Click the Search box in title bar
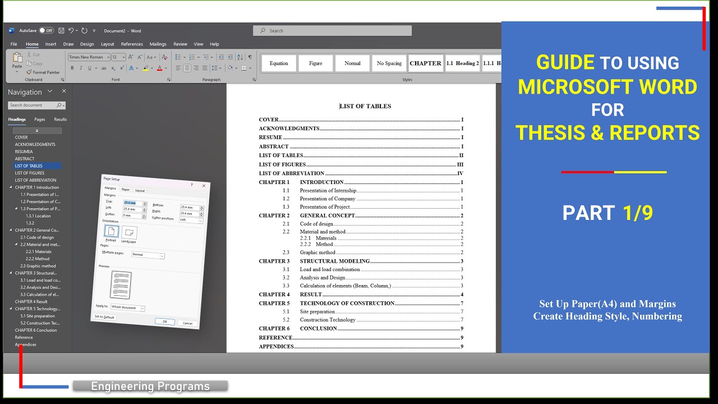Image resolution: width=718 pixels, height=404 pixels. [332, 31]
